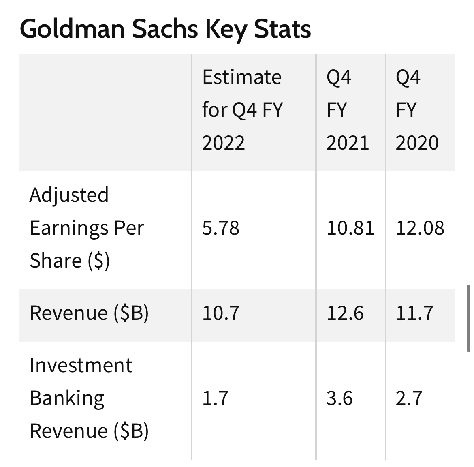Click the 11.7 revenue value
Viewport: 474px width, 467px height.
[414, 313]
